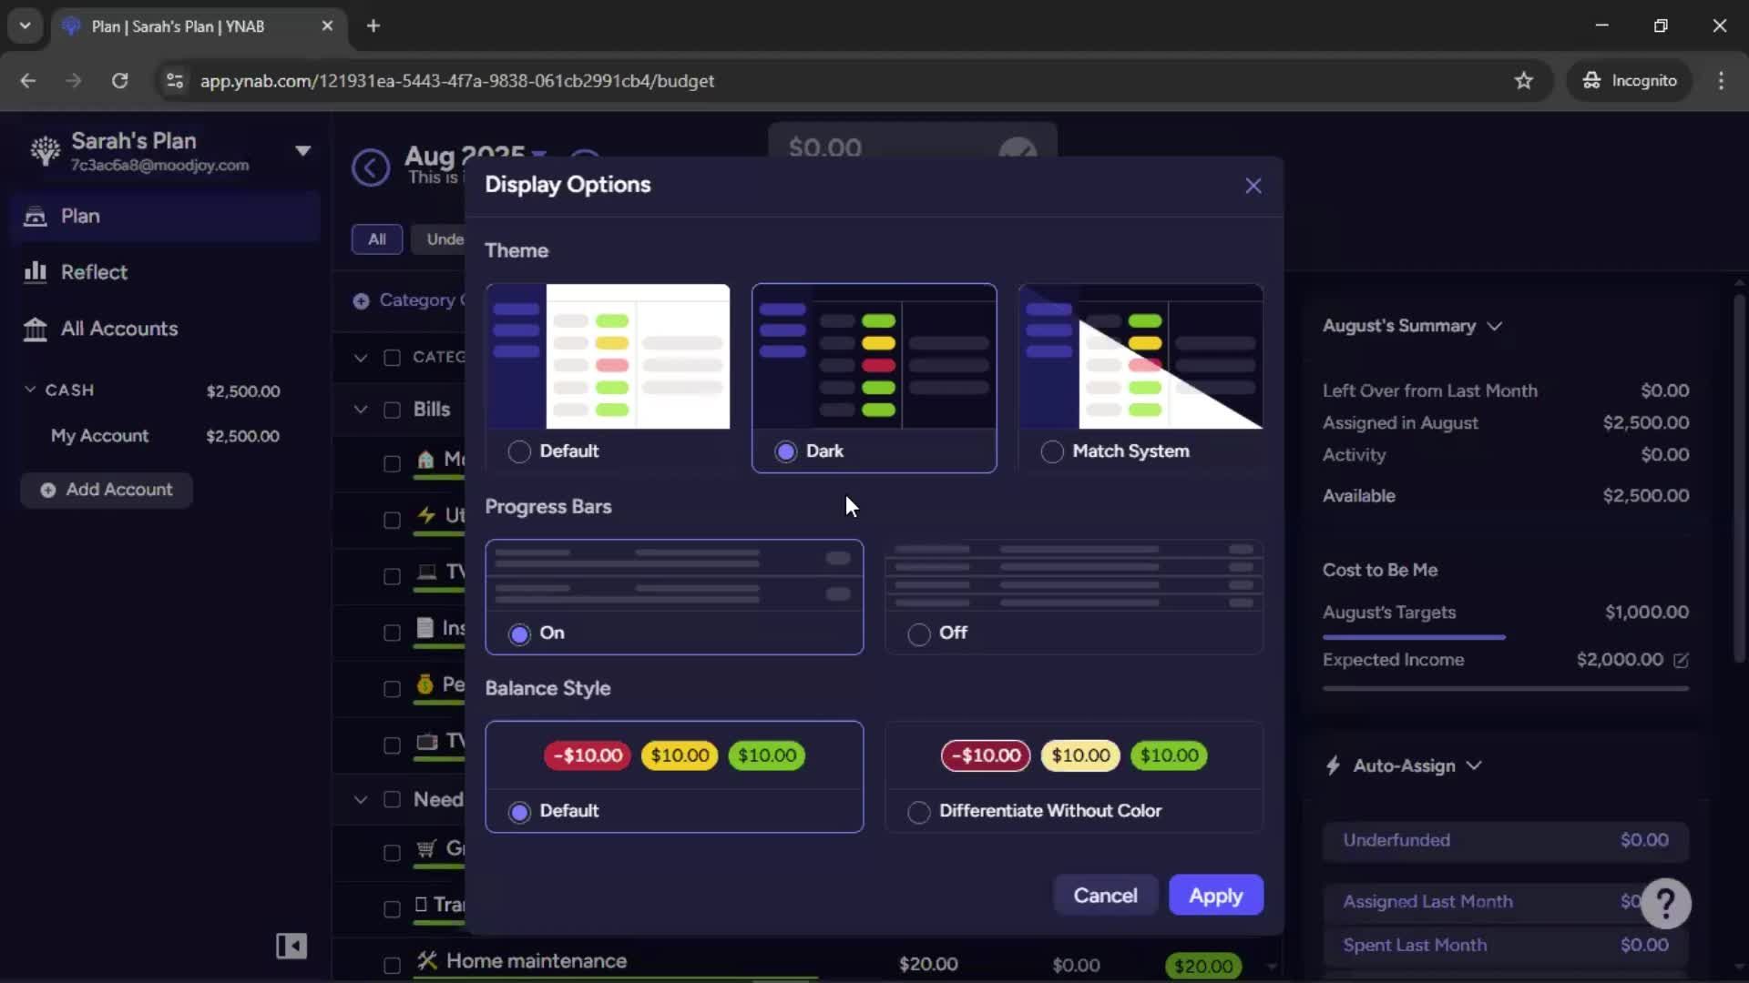Toggle the select-all CATEGORY header checkbox
The width and height of the screenshot is (1749, 983).
pyautogui.click(x=392, y=358)
